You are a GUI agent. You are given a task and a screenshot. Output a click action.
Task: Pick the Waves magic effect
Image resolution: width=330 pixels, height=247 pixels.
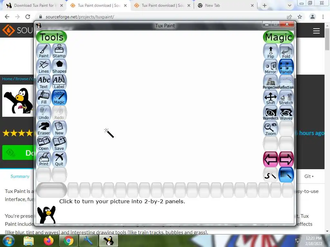[286, 114]
